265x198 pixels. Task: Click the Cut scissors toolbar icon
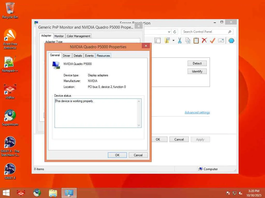pos(180,40)
